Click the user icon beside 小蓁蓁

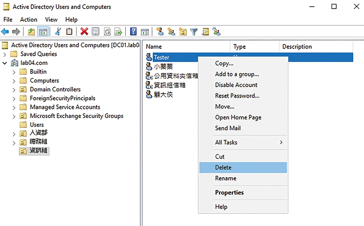pyautogui.click(x=149, y=66)
